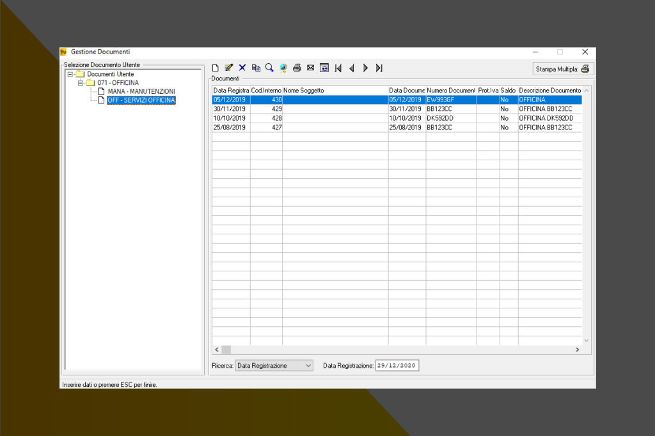Click the Descrizione Documento column header

click(549, 91)
